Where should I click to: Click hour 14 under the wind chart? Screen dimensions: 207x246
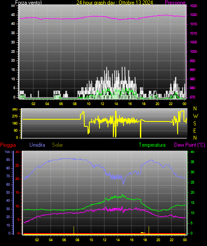click(116, 104)
